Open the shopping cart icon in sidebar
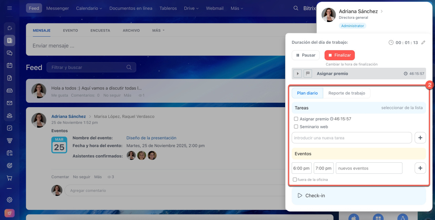This screenshot has width=435, height=220. 10,178
